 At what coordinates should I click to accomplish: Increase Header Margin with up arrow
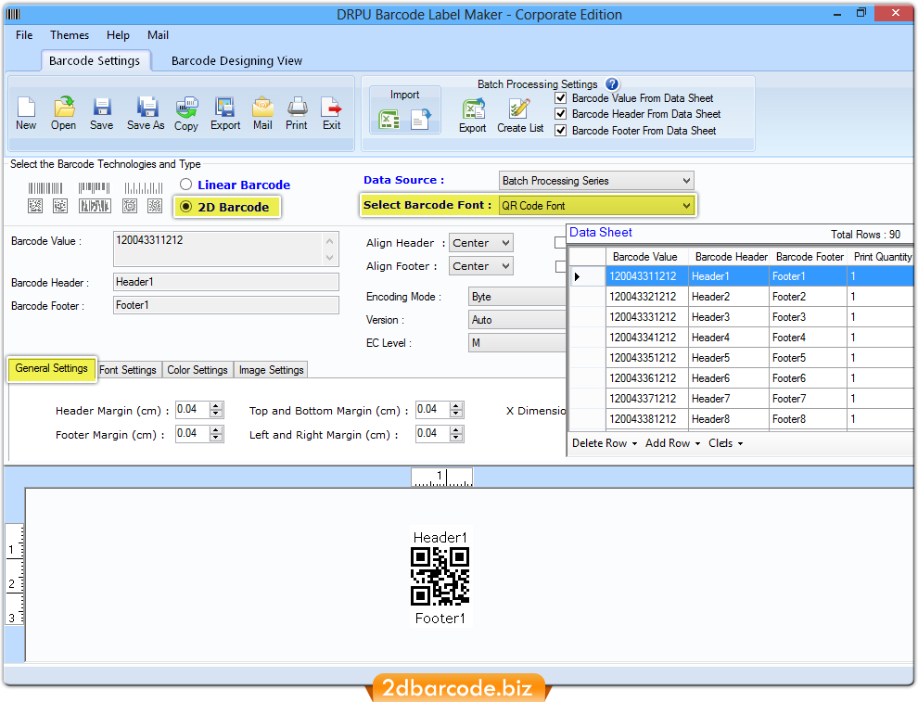[216, 406]
